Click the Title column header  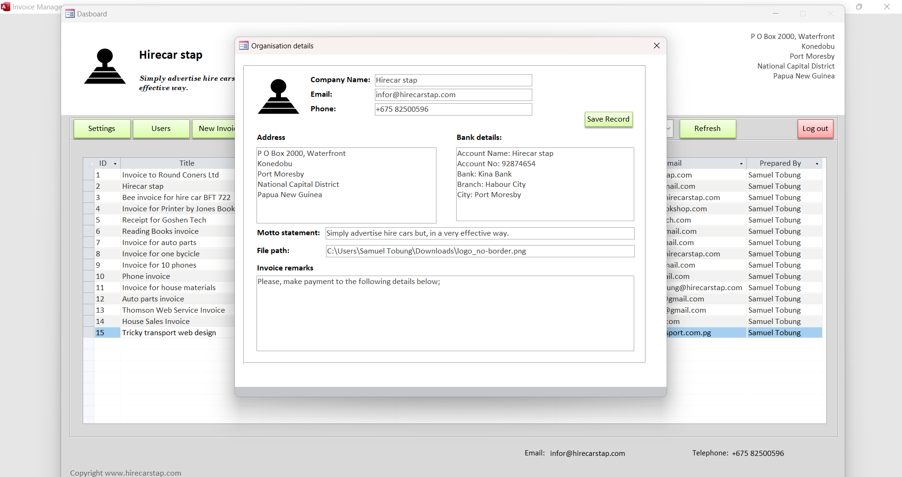coord(178,163)
